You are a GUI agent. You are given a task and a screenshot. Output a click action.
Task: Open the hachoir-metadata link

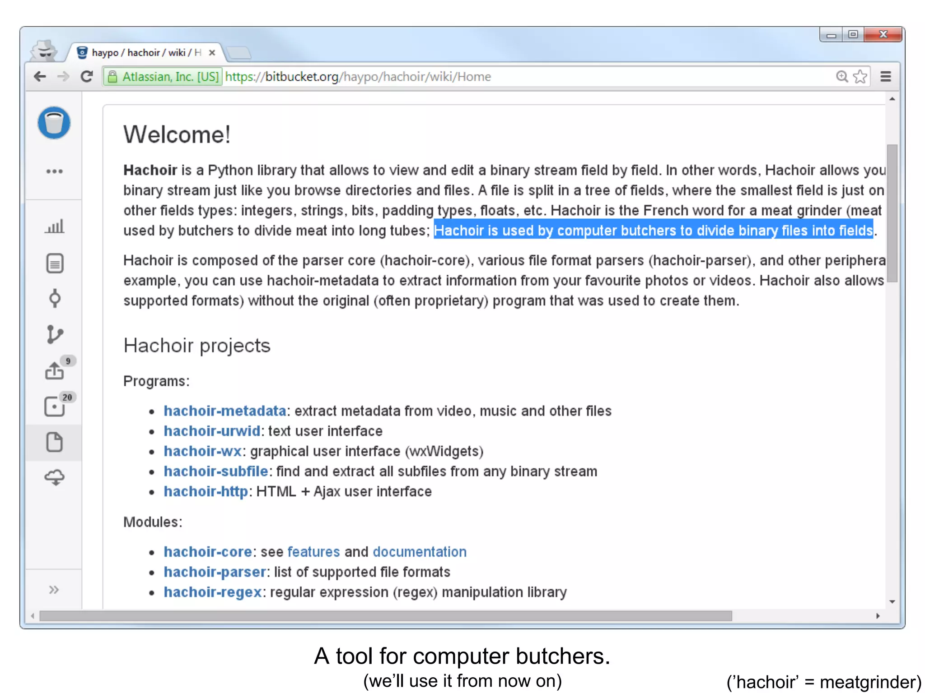(224, 411)
